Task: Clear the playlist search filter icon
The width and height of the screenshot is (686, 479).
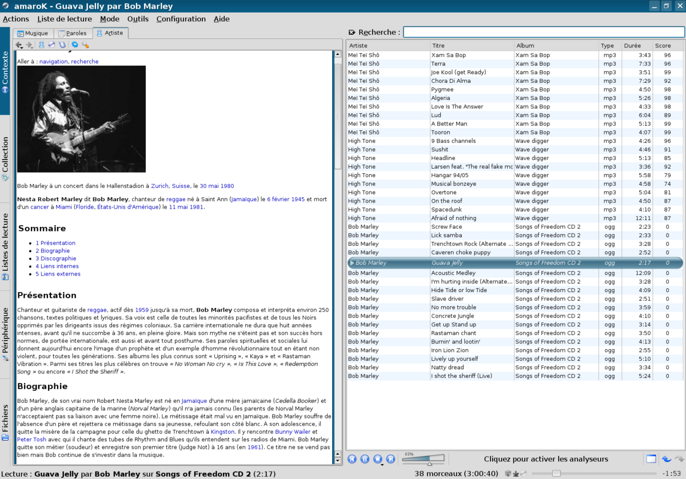Action: pos(351,33)
